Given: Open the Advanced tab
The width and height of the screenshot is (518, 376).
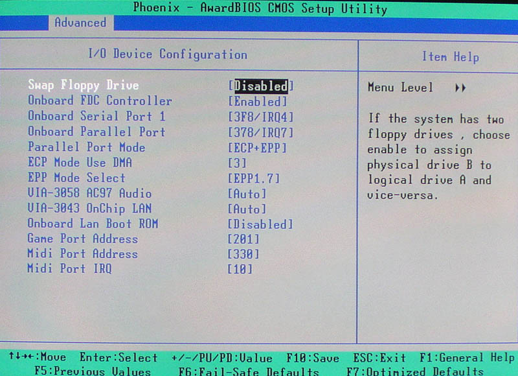Looking at the screenshot, I should (80, 23).
